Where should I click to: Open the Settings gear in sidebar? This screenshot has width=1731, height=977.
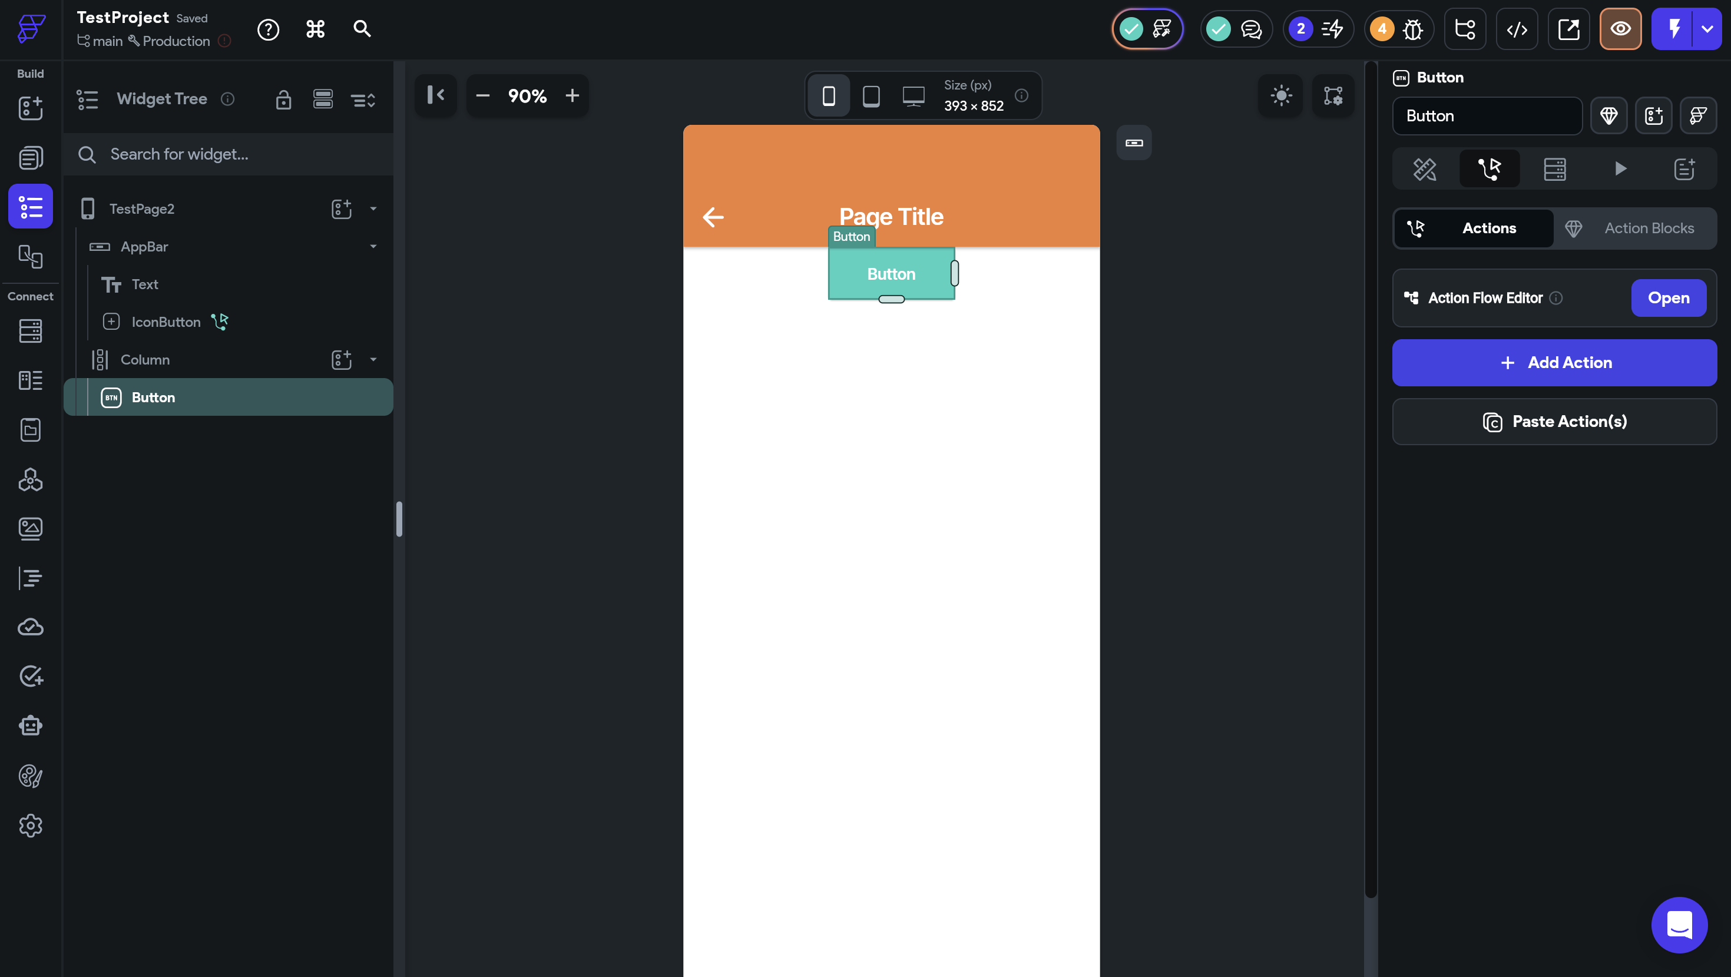30,825
